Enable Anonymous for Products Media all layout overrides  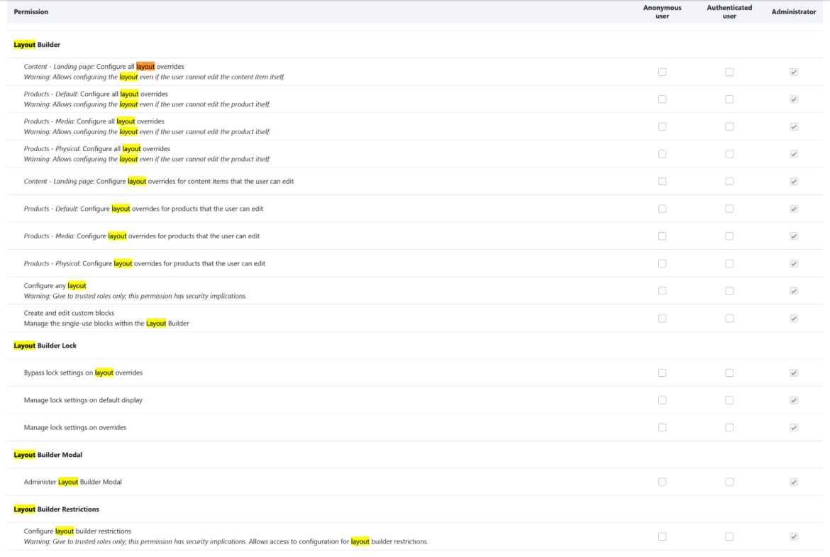click(x=662, y=126)
